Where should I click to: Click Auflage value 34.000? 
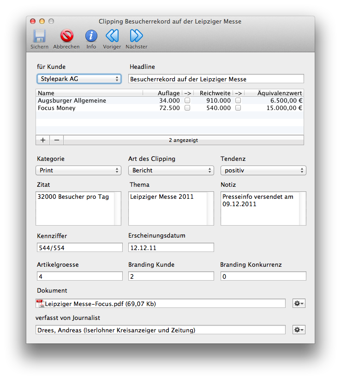tap(169, 100)
